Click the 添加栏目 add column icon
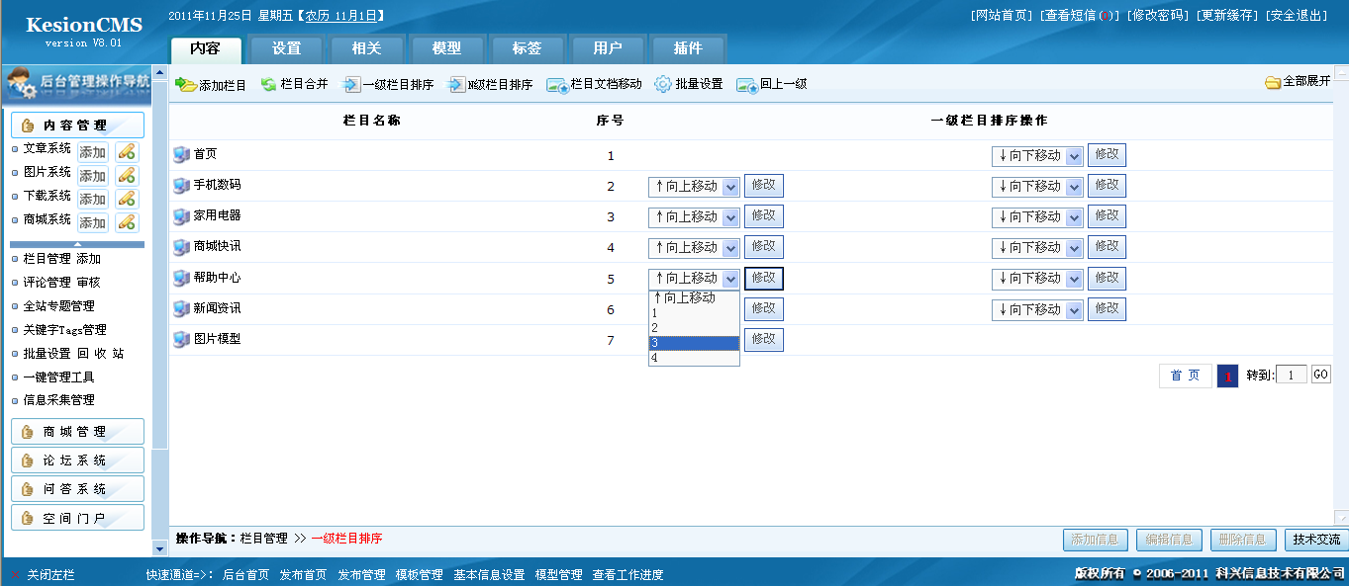Image resolution: width=1349 pixels, height=586 pixels. (x=186, y=84)
